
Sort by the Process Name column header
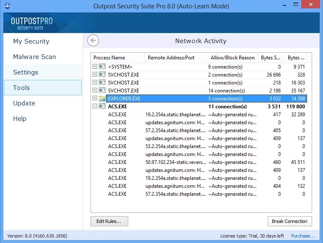coord(118,58)
